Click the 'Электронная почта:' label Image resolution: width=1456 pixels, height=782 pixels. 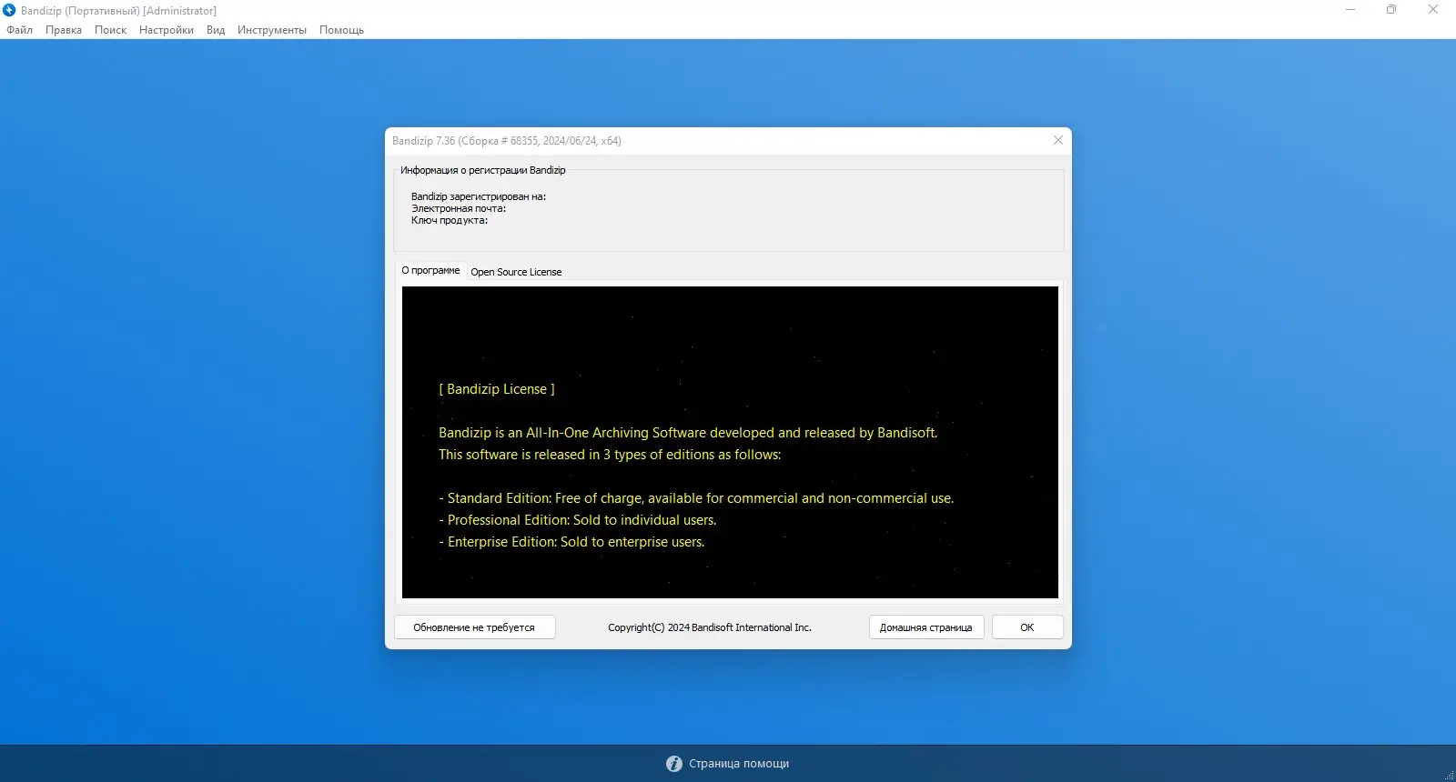point(459,208)
